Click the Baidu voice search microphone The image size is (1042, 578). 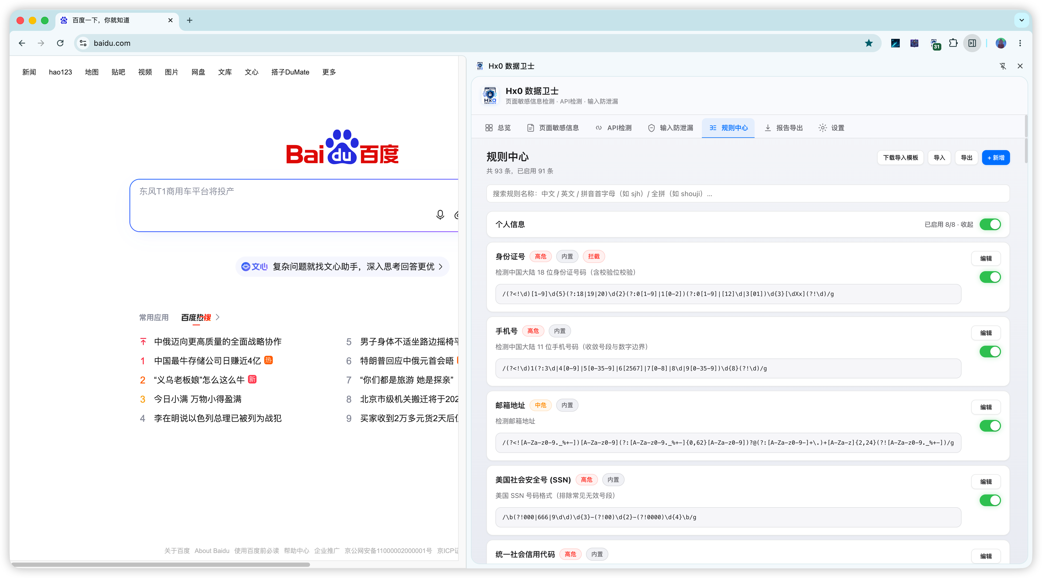coord(440,215)
